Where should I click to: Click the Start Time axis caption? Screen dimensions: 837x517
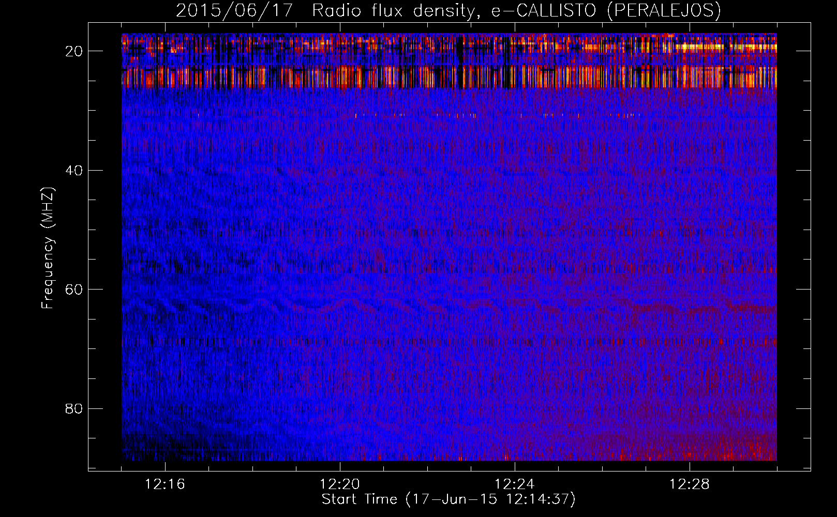[449, 499]
